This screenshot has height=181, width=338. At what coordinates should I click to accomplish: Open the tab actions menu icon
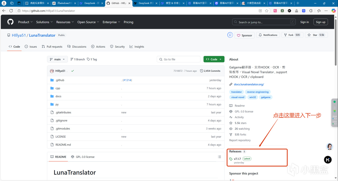tap(19, 3)
